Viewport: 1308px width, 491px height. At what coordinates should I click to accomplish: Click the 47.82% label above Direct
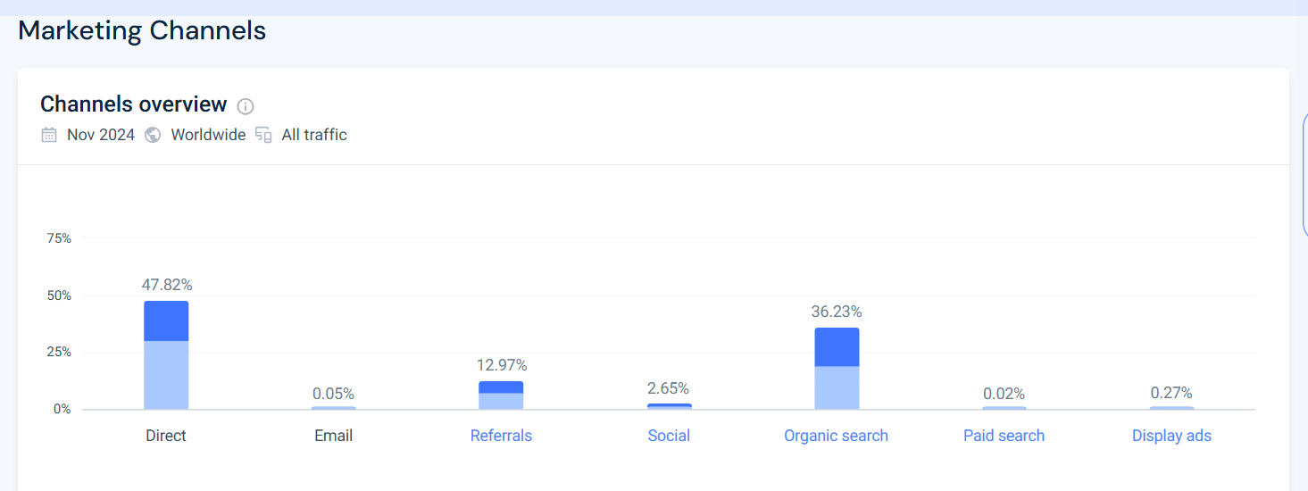(167, 285)
